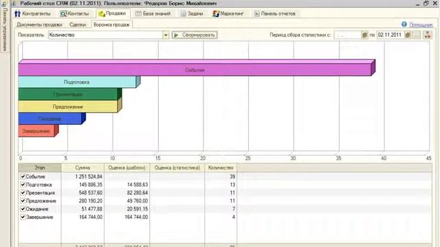The image size is (440, 247).
Task: Uncheck the Предложение stage checkbox
Action: 23,201
